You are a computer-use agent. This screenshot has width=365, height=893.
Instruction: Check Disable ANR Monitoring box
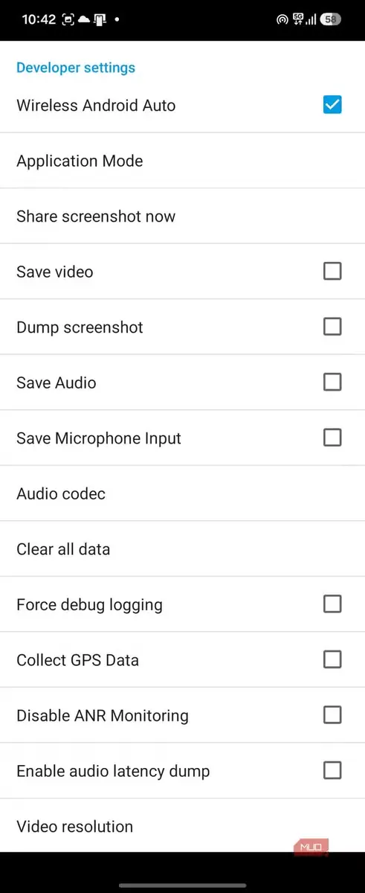click(332, 715)
